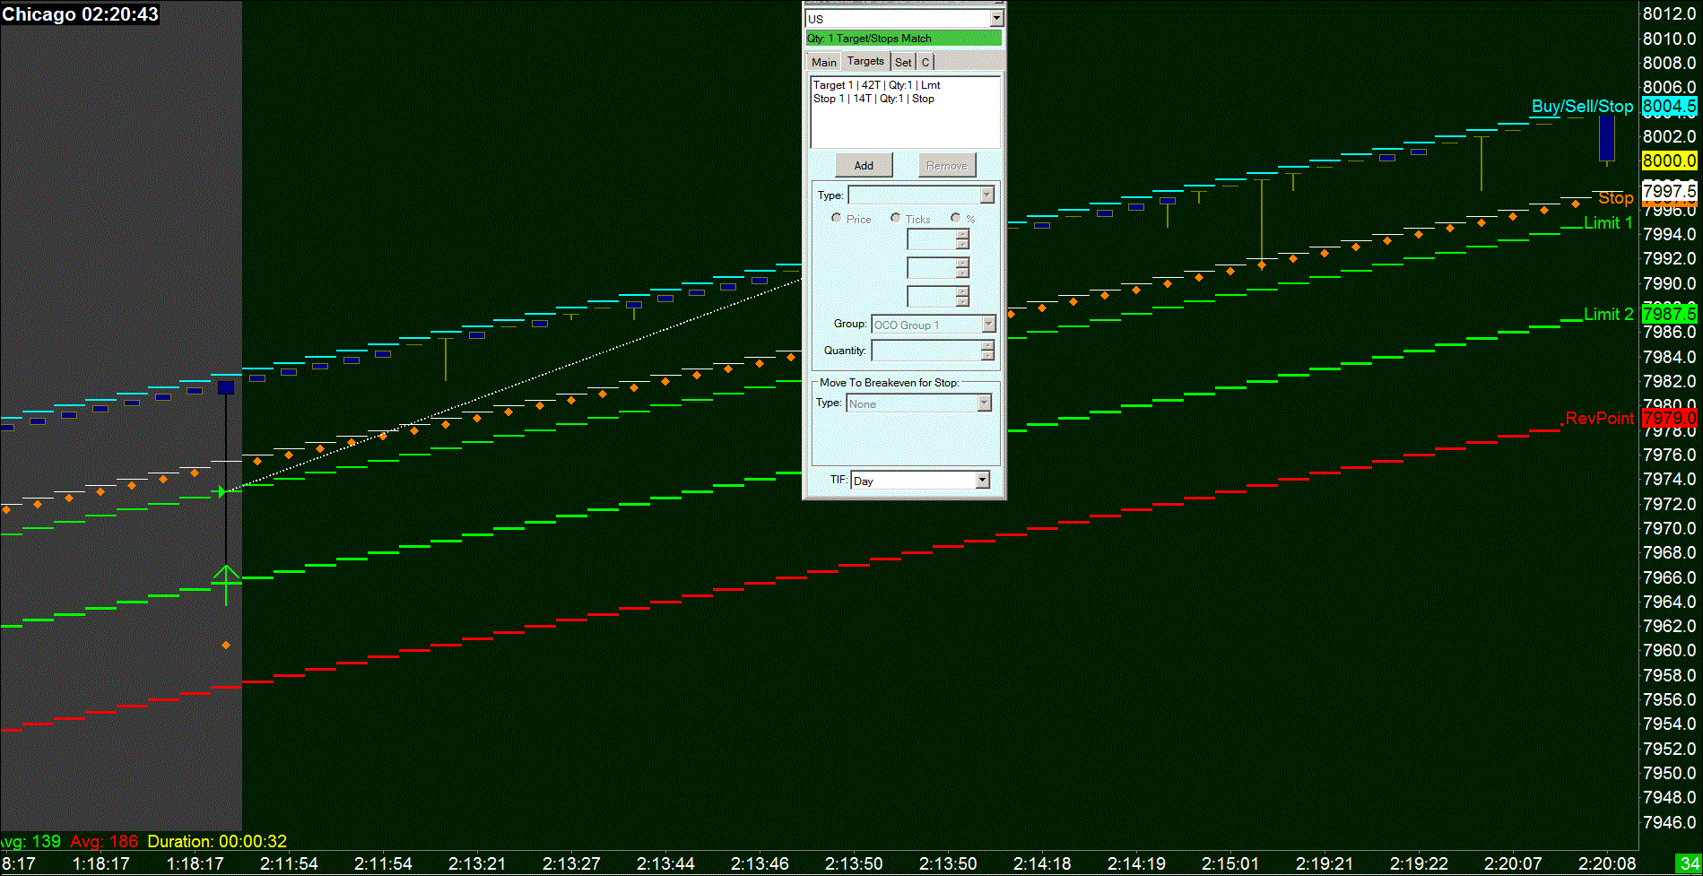Click the 7958.0 price axis label

1670,675
